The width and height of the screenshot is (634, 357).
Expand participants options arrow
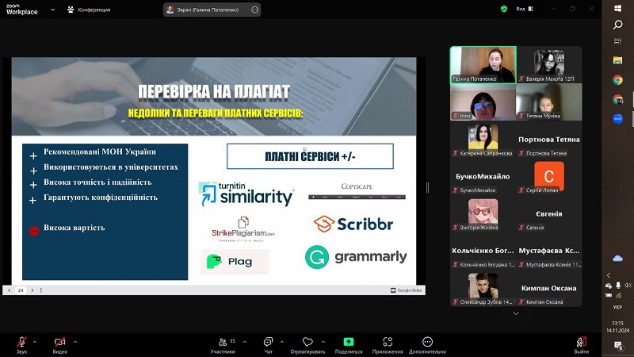click(245, 342)
